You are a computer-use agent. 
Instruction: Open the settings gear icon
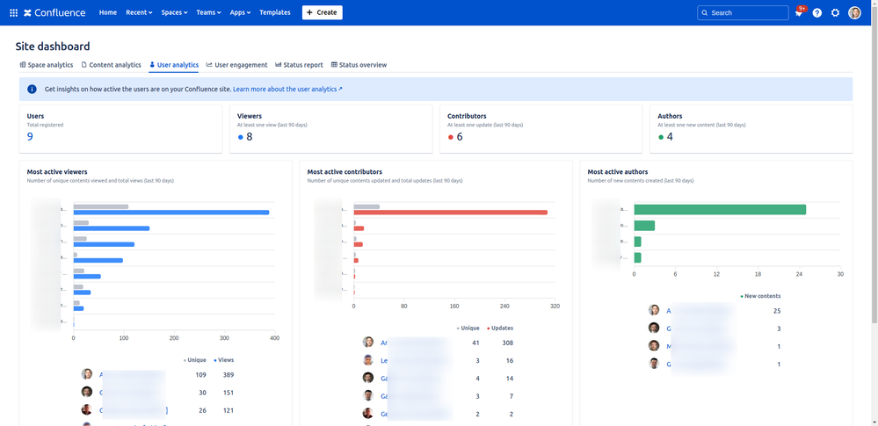coord(835,13)
